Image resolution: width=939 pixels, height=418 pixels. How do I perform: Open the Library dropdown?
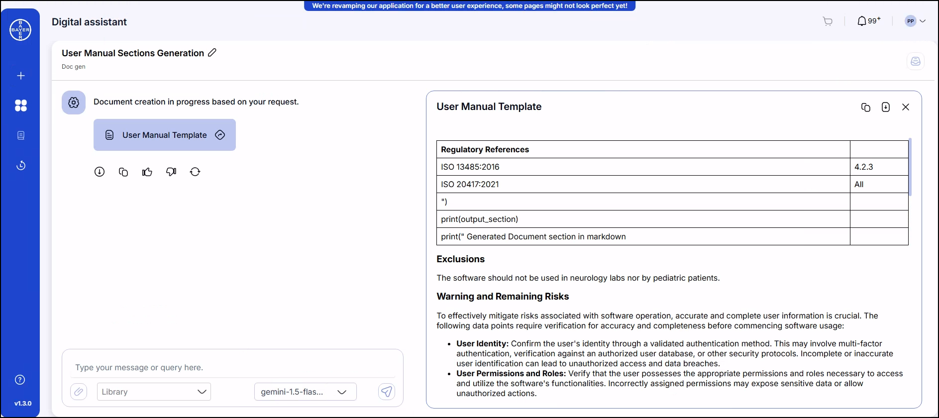(x=154, y=392)
